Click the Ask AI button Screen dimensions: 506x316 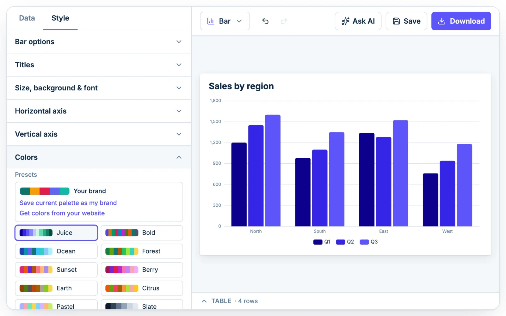358,21
